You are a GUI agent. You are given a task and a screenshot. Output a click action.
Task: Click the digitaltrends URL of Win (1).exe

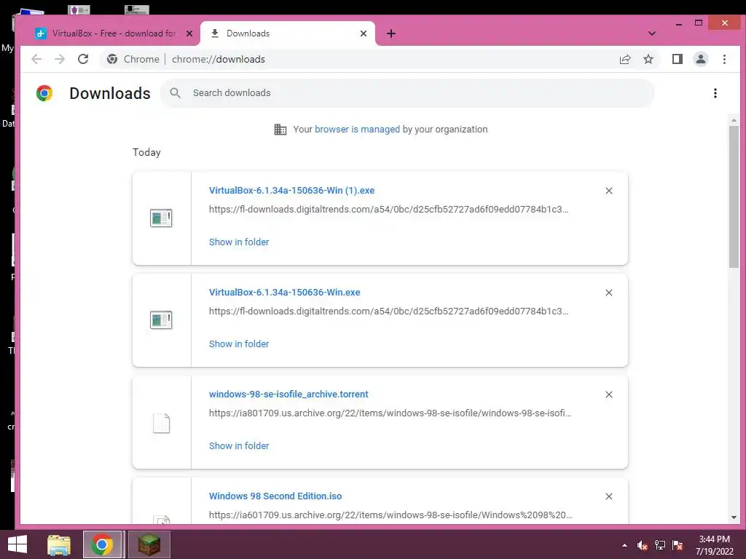click(389, 209)
